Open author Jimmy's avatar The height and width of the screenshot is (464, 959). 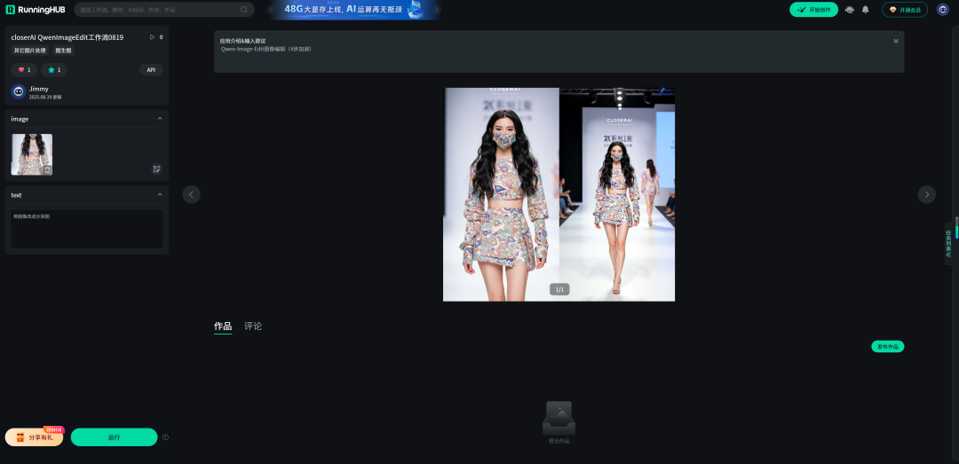19,91
